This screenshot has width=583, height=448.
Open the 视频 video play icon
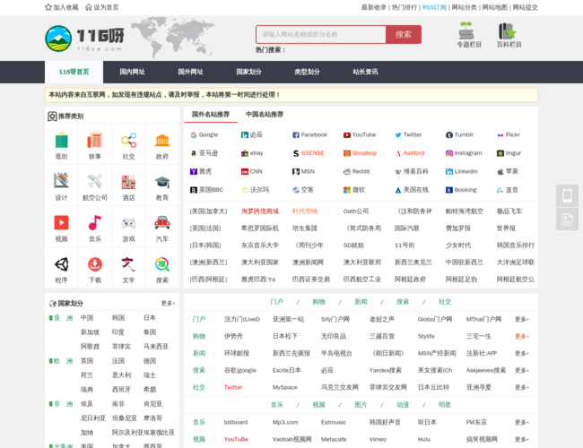61,222
